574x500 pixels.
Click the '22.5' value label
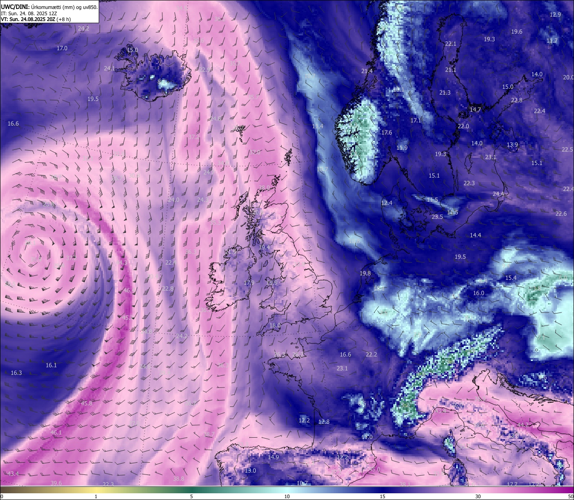[x=567, y=149]
